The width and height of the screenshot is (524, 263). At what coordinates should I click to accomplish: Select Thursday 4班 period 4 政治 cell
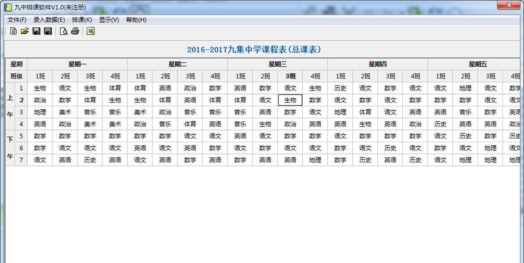[415, 124]
